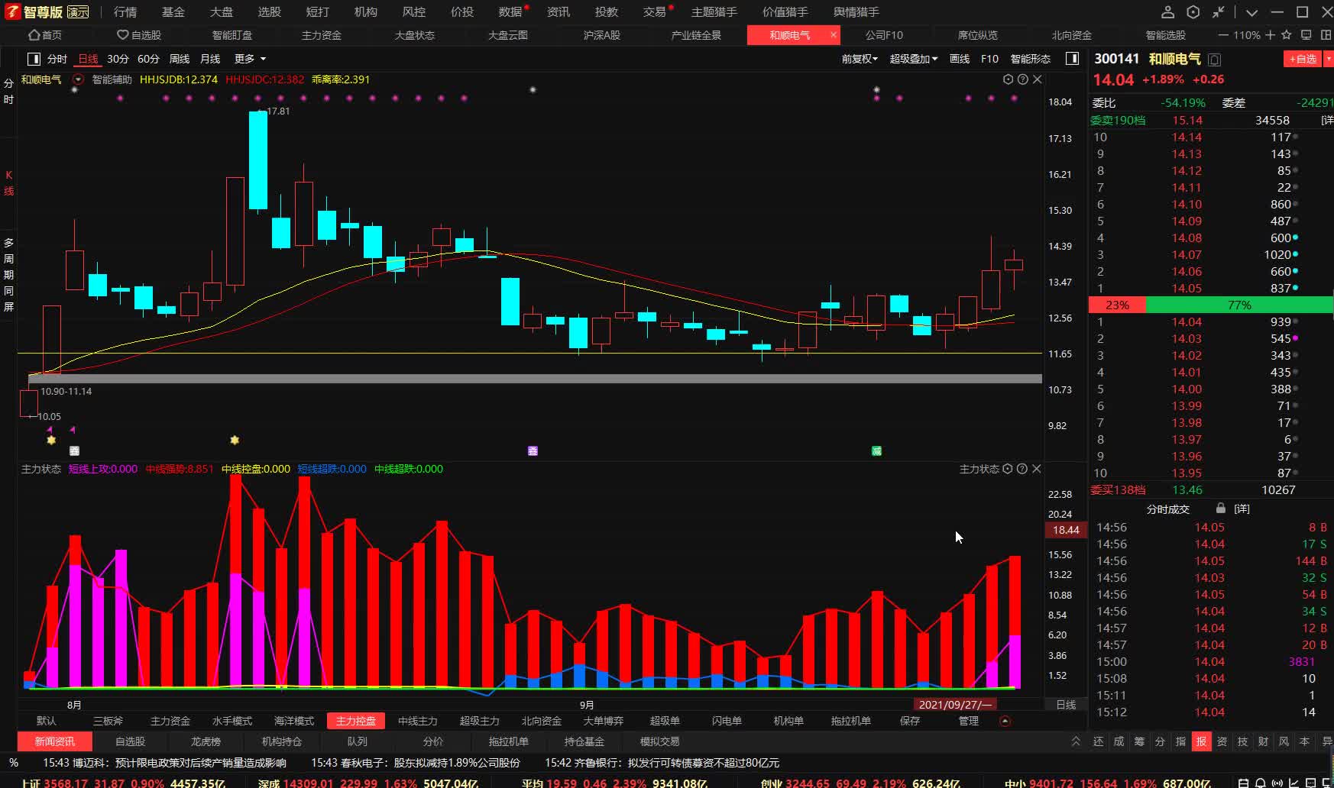Open the +自选 dropdown arrow
Screen dimensions: 1334x788
(x=1328, y=59)
